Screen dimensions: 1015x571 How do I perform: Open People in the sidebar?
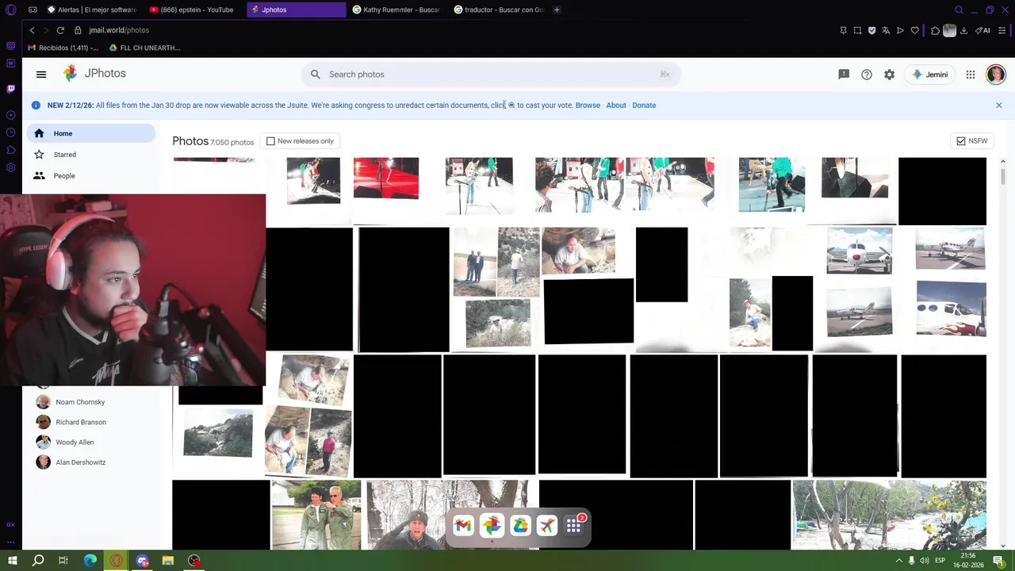pyautogui.click(x=90, y=176)
